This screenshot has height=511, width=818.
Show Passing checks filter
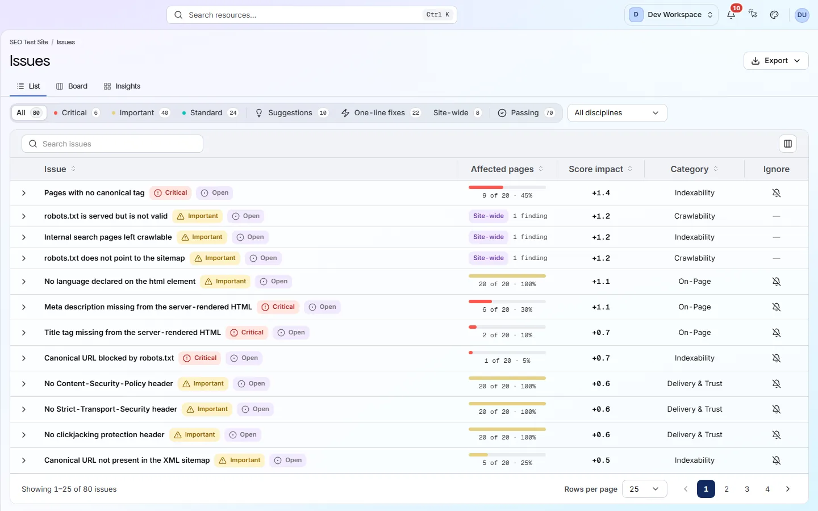526,113
